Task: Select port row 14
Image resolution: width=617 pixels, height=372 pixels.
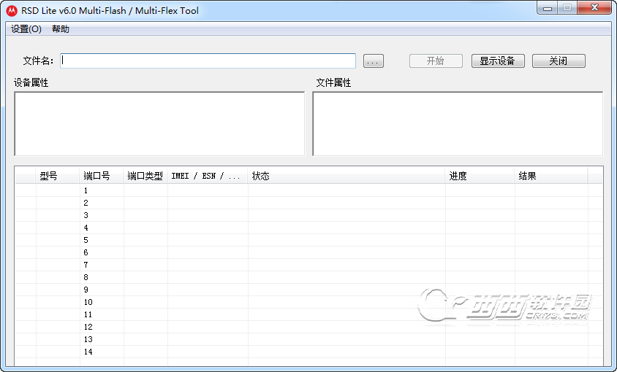Action: pos(308,352)
